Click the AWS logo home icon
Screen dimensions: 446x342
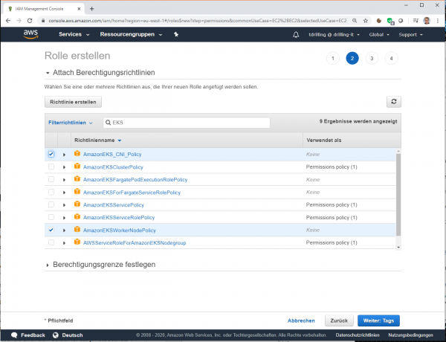pos(30,34)
